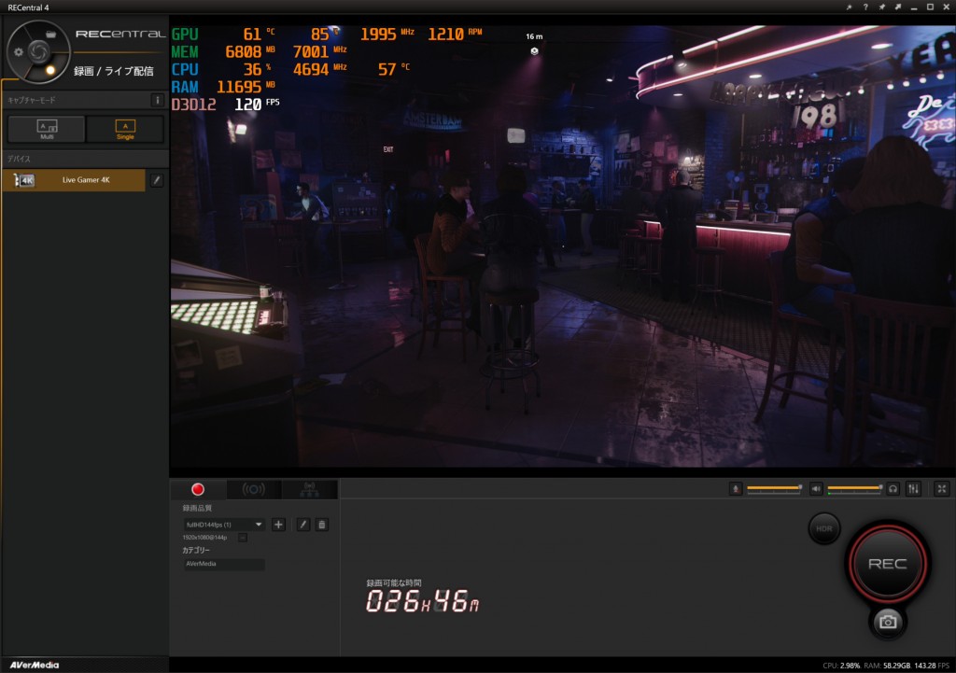This screenshot has width=956, height=673.
Task: Toggle HDR mode
Action: click(x=823, y=528)
